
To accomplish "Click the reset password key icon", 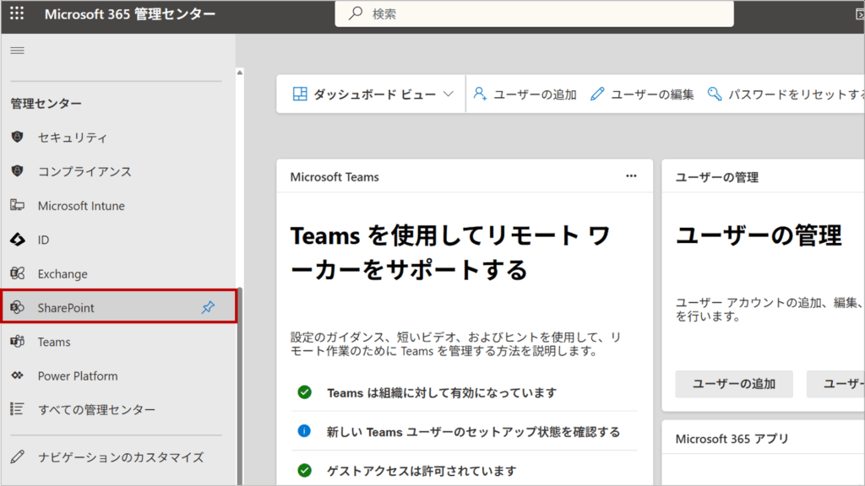I will click(x=715, y=94).
